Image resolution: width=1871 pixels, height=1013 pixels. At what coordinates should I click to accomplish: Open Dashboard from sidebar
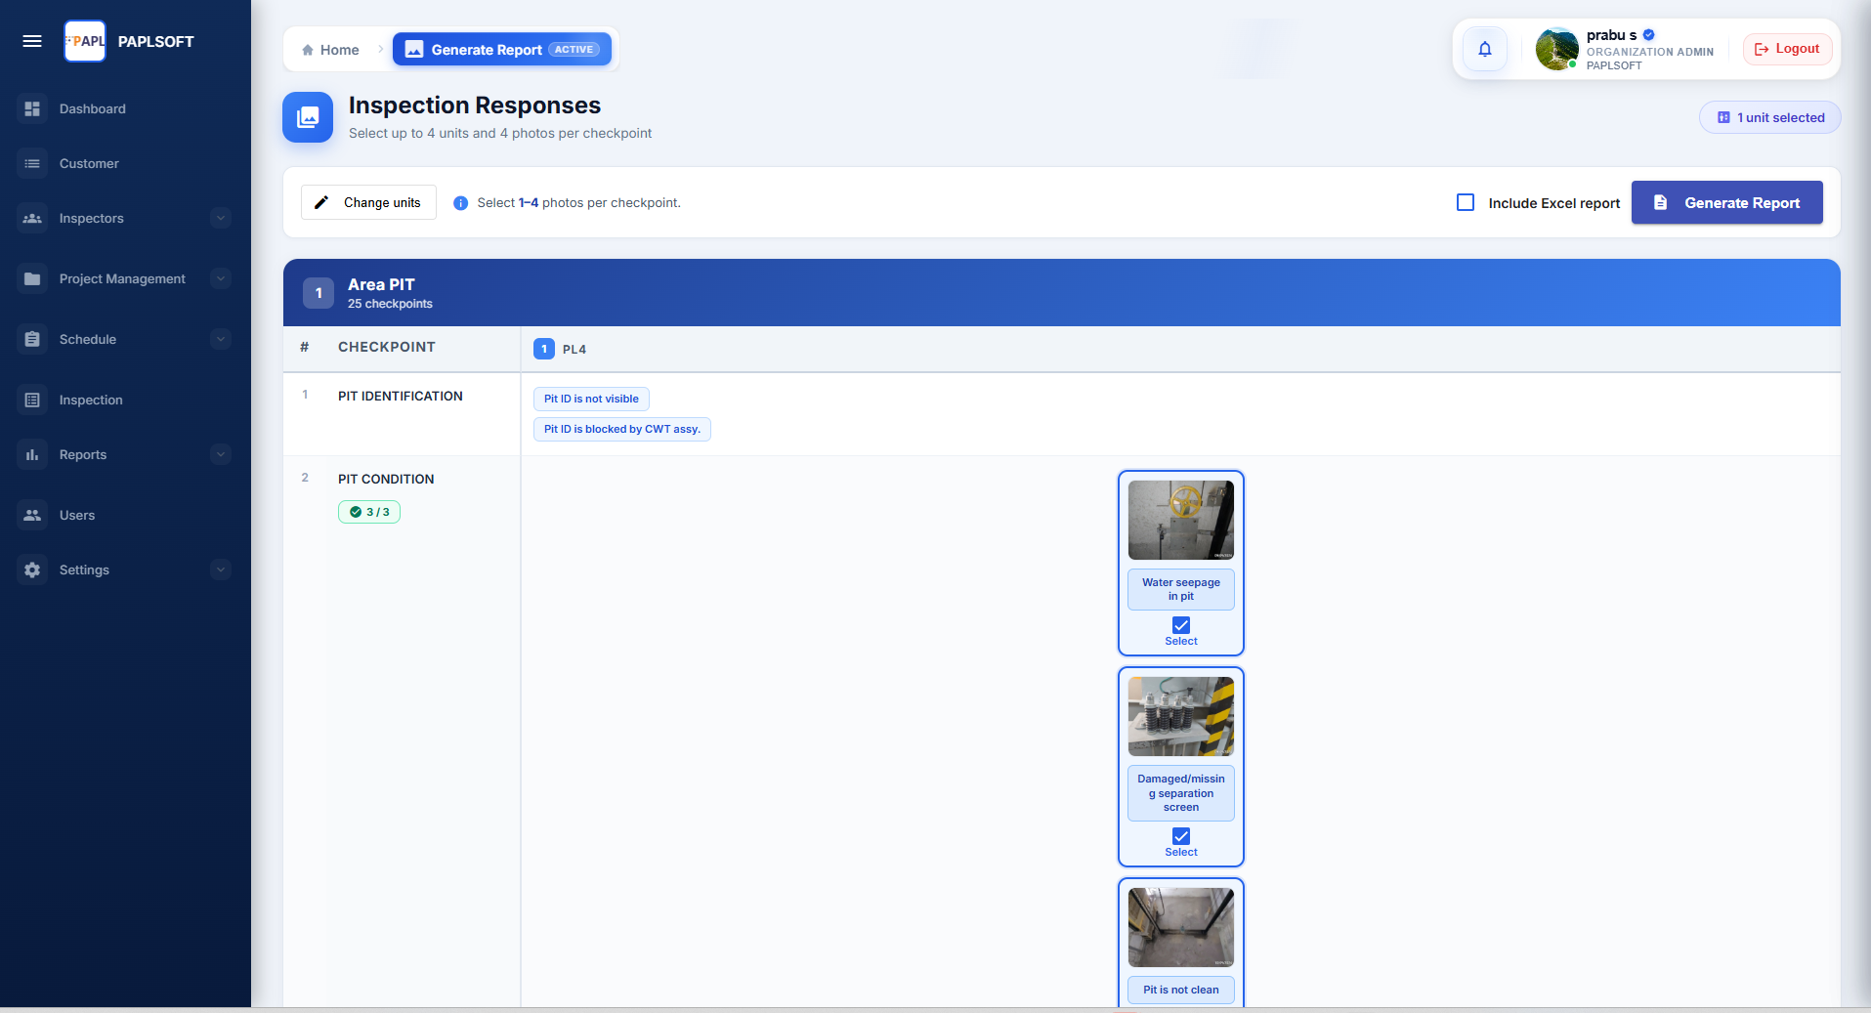click(x=125, y=108)
